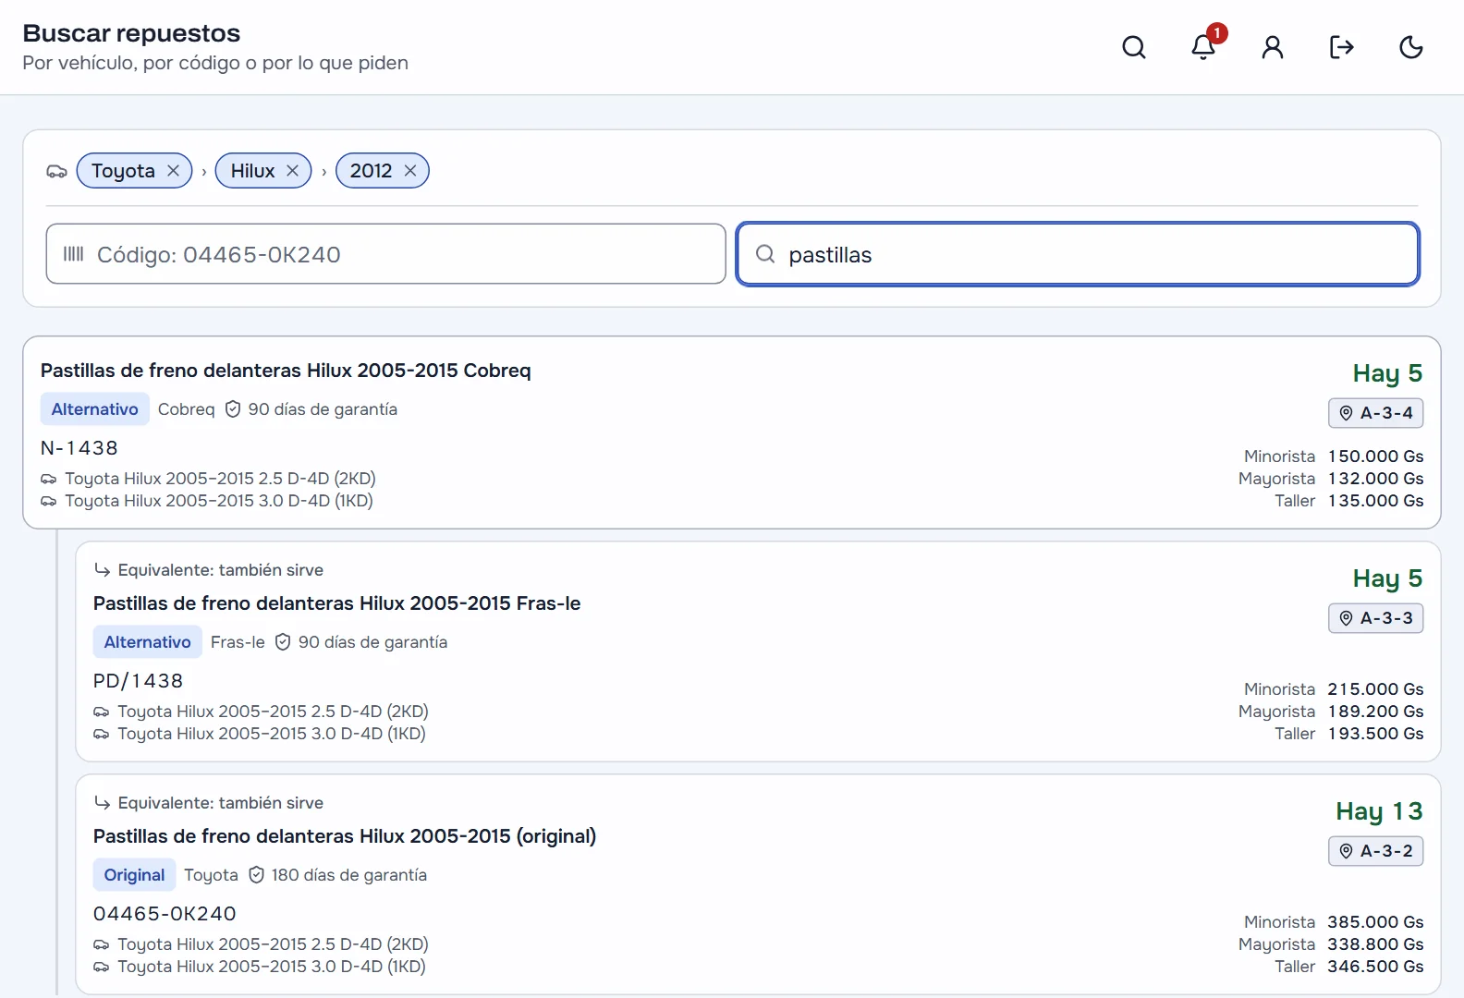Click part code N-1438
Viewport: 1464px width, 998px height.
79,448
